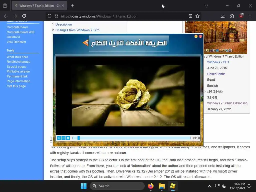Reload the page with the refresh icon

24,16
